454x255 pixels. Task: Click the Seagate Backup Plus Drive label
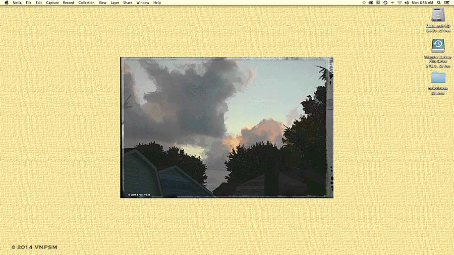click(x=438, y=59)
